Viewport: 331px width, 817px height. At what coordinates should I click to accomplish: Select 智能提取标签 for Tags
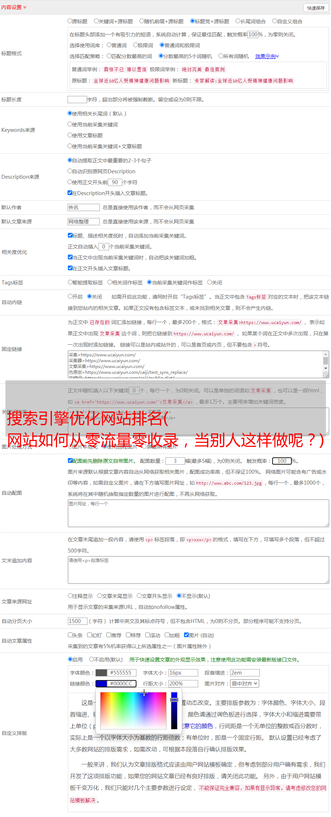(x=70, y=282)
